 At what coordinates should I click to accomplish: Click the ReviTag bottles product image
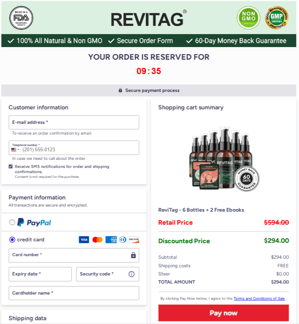tap(224, 159)
